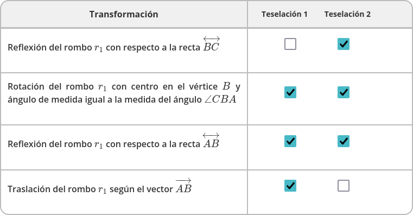413x215 pixels.
Task: Uncheck Teselación 1 for rotación vértice B
Action: (290, 92)
